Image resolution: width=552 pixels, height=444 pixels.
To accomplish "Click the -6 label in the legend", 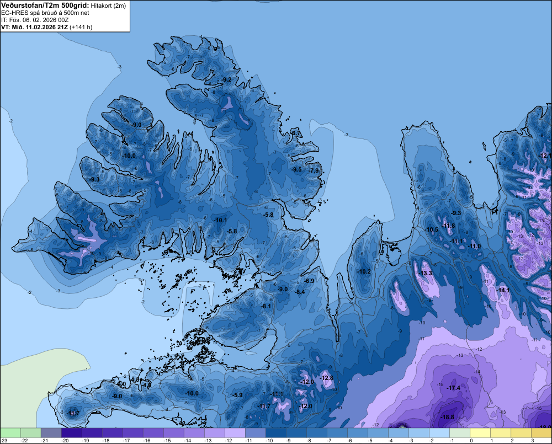I will tap(350, 441).
